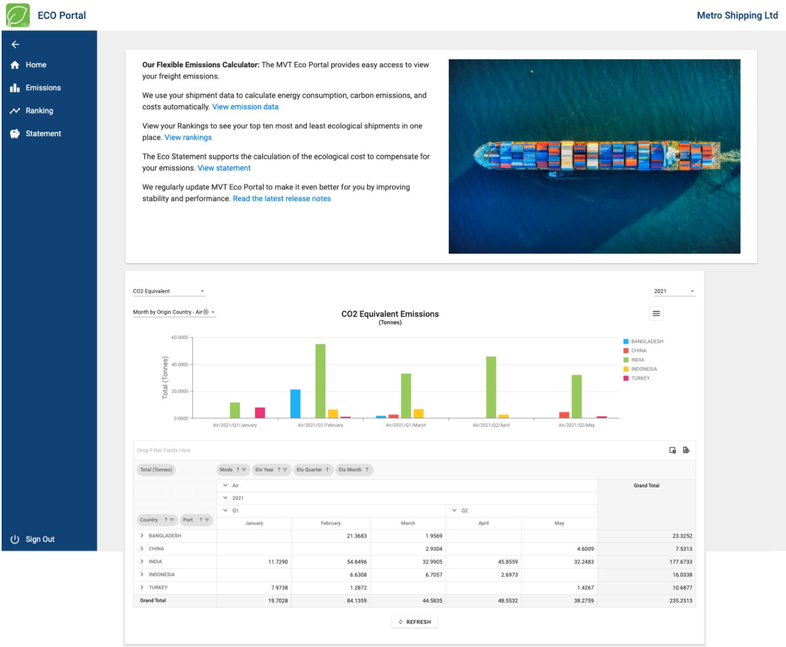
Task: Remove the Air filter with the x icon
Action: click(x=206, y=312)
